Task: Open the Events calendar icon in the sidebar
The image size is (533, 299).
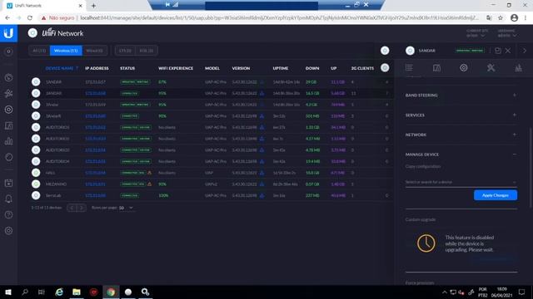Action: tap(9, 183)
